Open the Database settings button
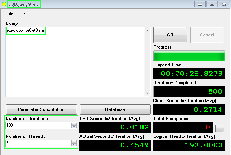Image resolution: width=231 pixels, height=155 pixels. (x=115, y=109)
